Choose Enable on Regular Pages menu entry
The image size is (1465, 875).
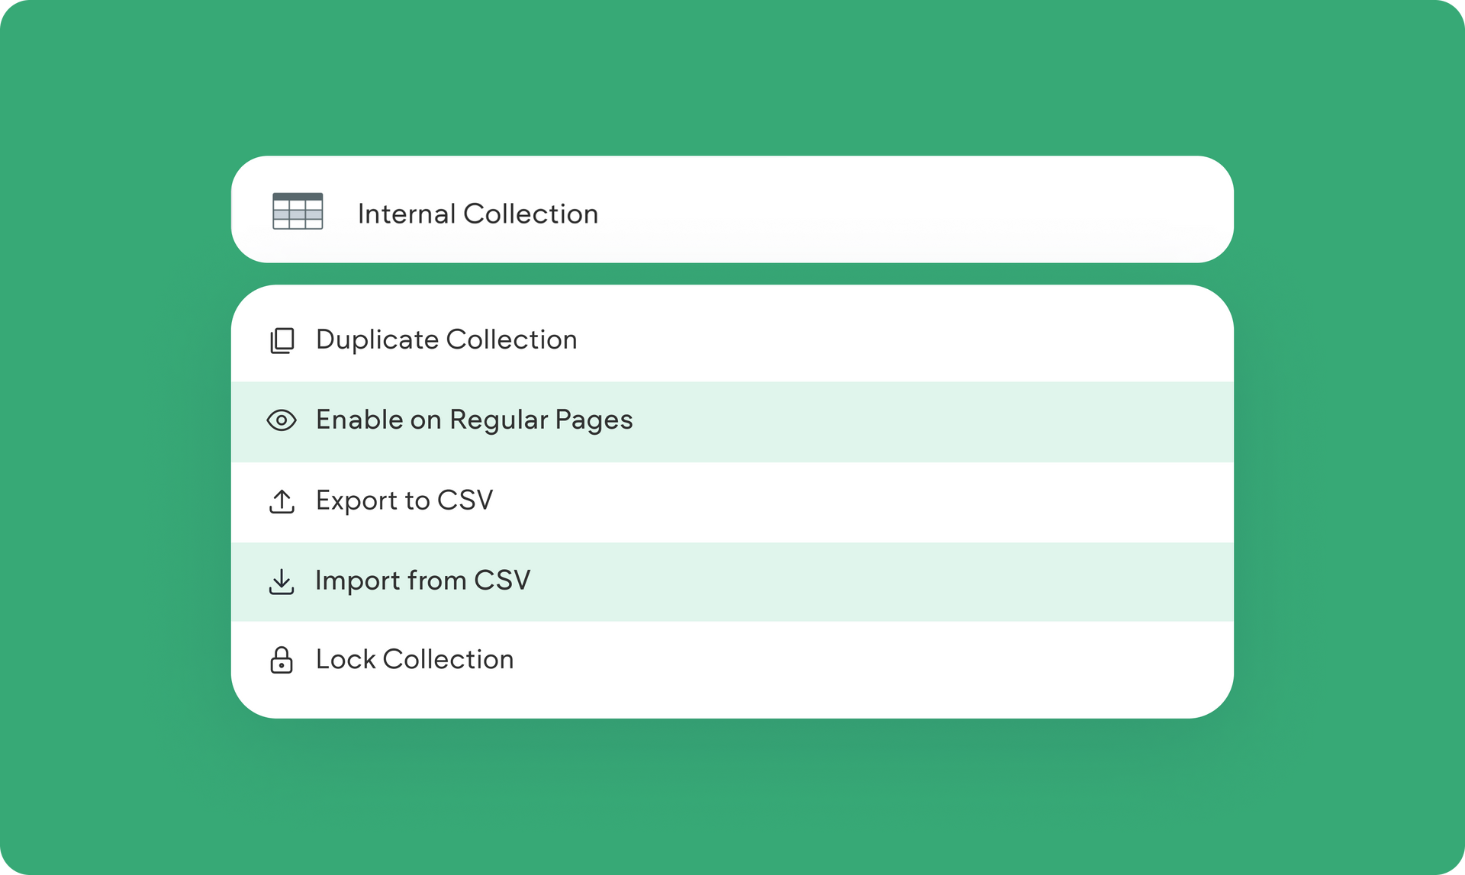(x=474, y=420)
